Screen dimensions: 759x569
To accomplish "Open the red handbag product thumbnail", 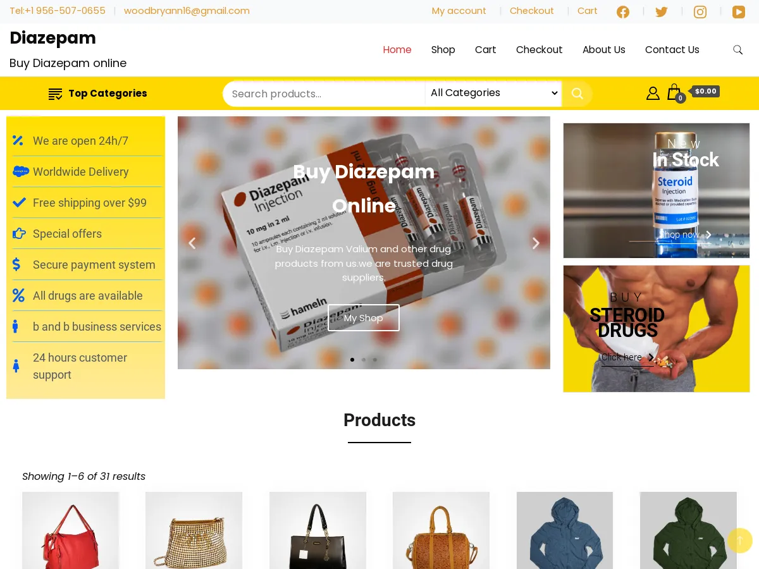I will 70,530.
